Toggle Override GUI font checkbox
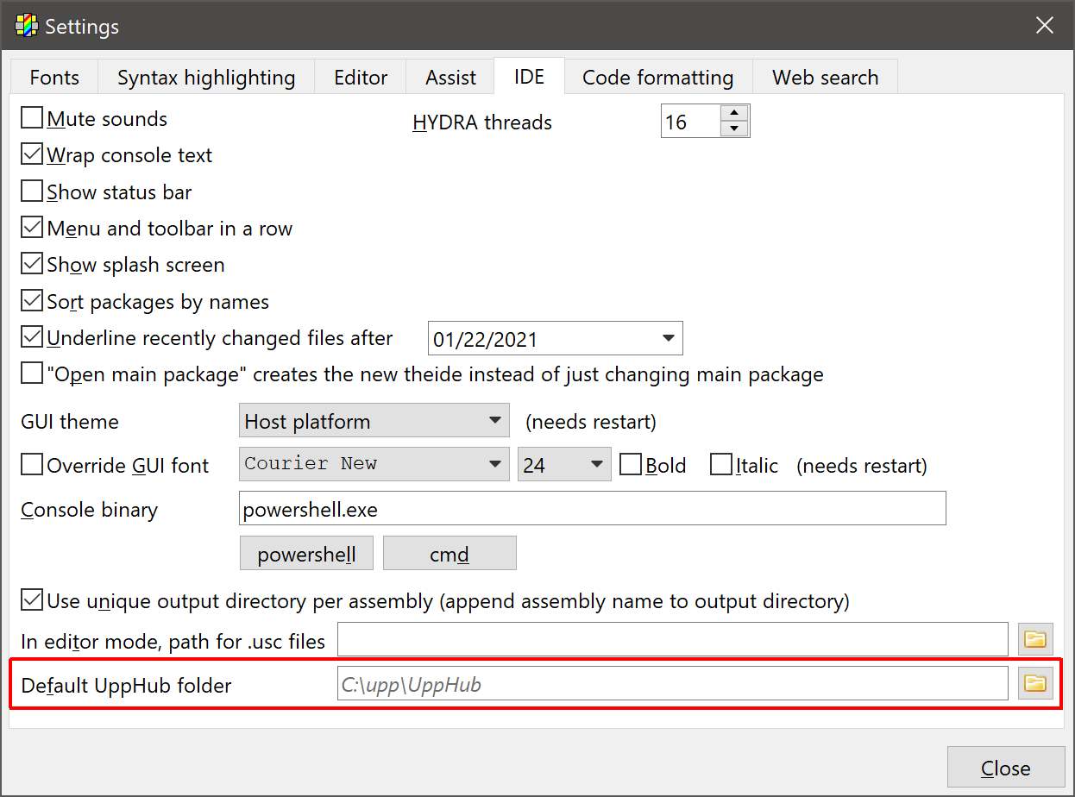 point(32,466)
